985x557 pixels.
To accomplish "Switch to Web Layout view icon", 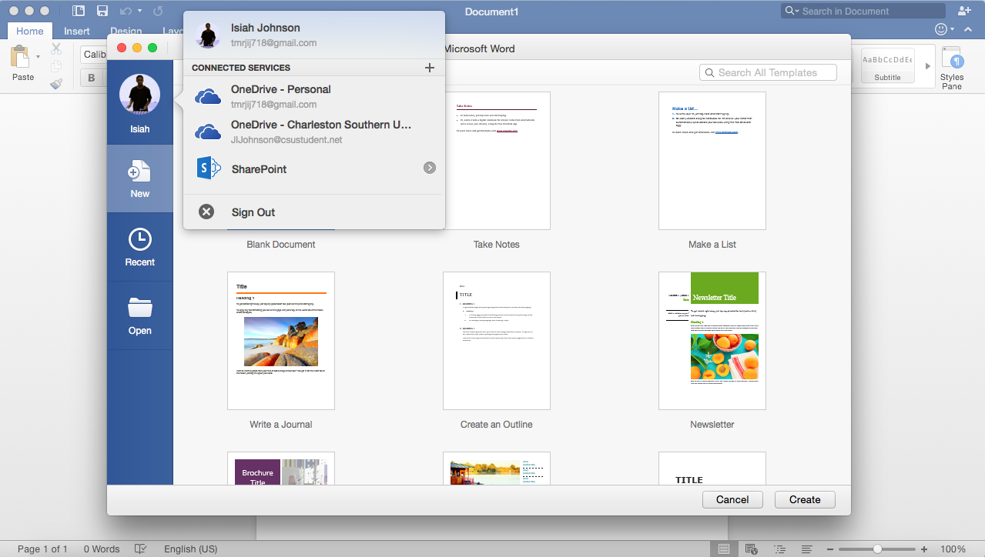I will click(x=752, y=549).
